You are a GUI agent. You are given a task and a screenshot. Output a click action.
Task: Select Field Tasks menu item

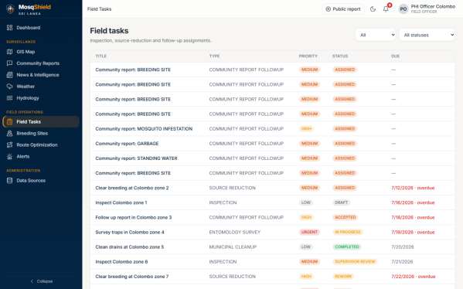[41, 121]
